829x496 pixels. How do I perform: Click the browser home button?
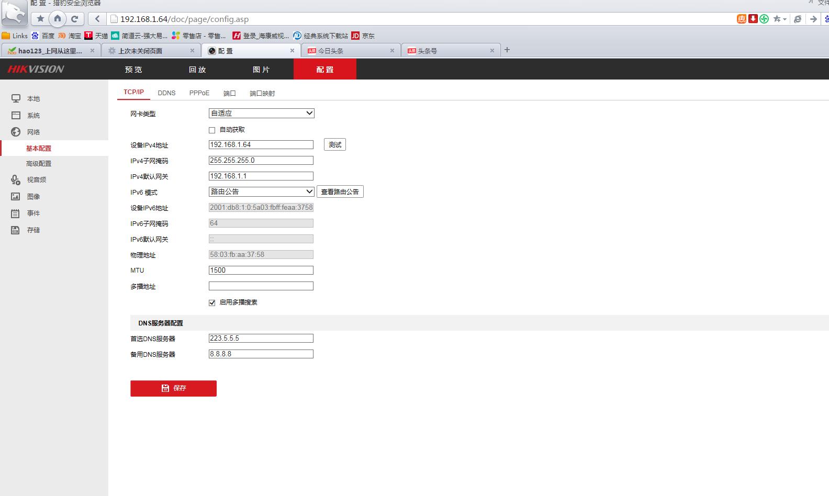tap(58, 19)
